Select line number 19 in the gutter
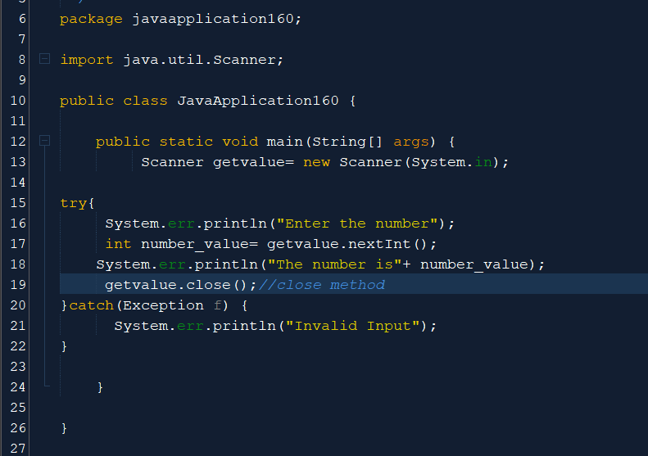This screenshot has height=456, width=648. tap(18, 285)
